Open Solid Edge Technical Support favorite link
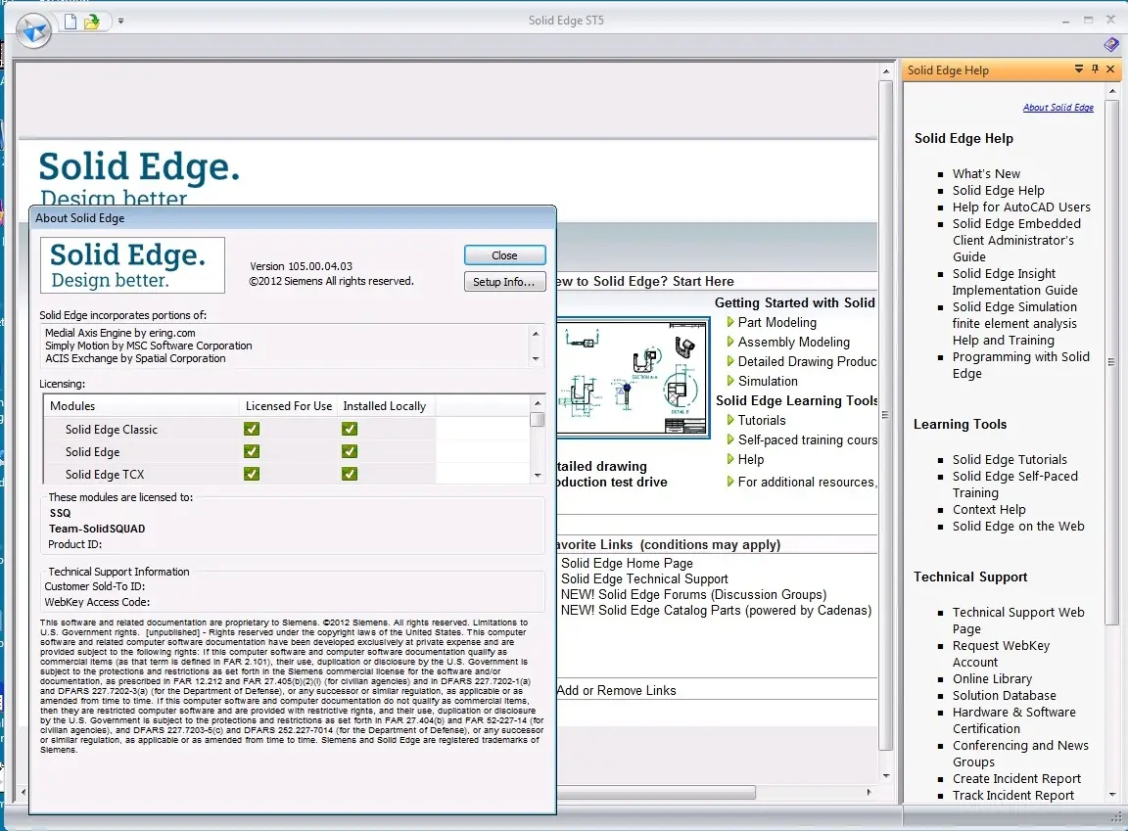 tap(644, 579)
